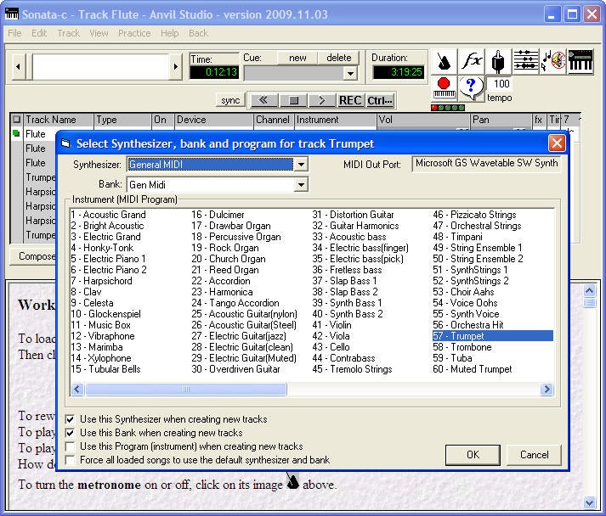The width and height of the screenshot is (606, 516).
Task: Click the Compose button in main window
Action: click(33, 256)
